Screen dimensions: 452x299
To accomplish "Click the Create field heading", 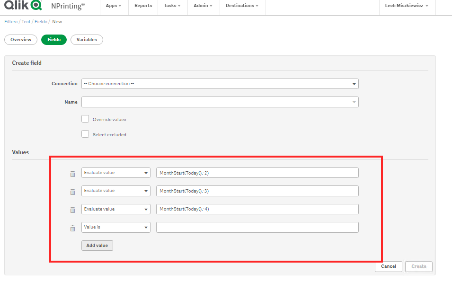I will (27, 63).
